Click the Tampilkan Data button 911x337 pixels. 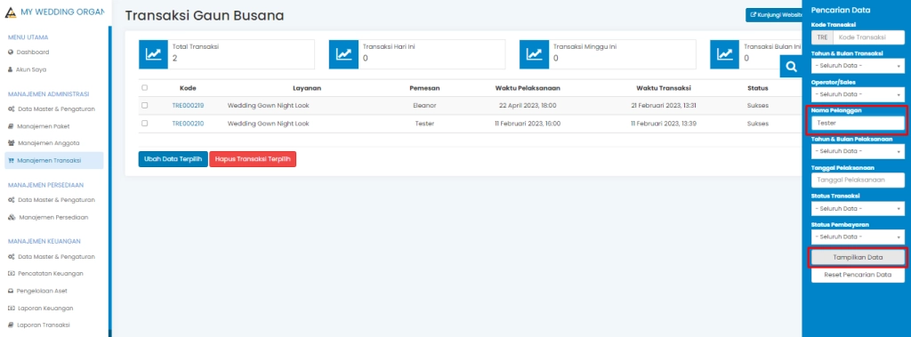click(x=858, y=257)
